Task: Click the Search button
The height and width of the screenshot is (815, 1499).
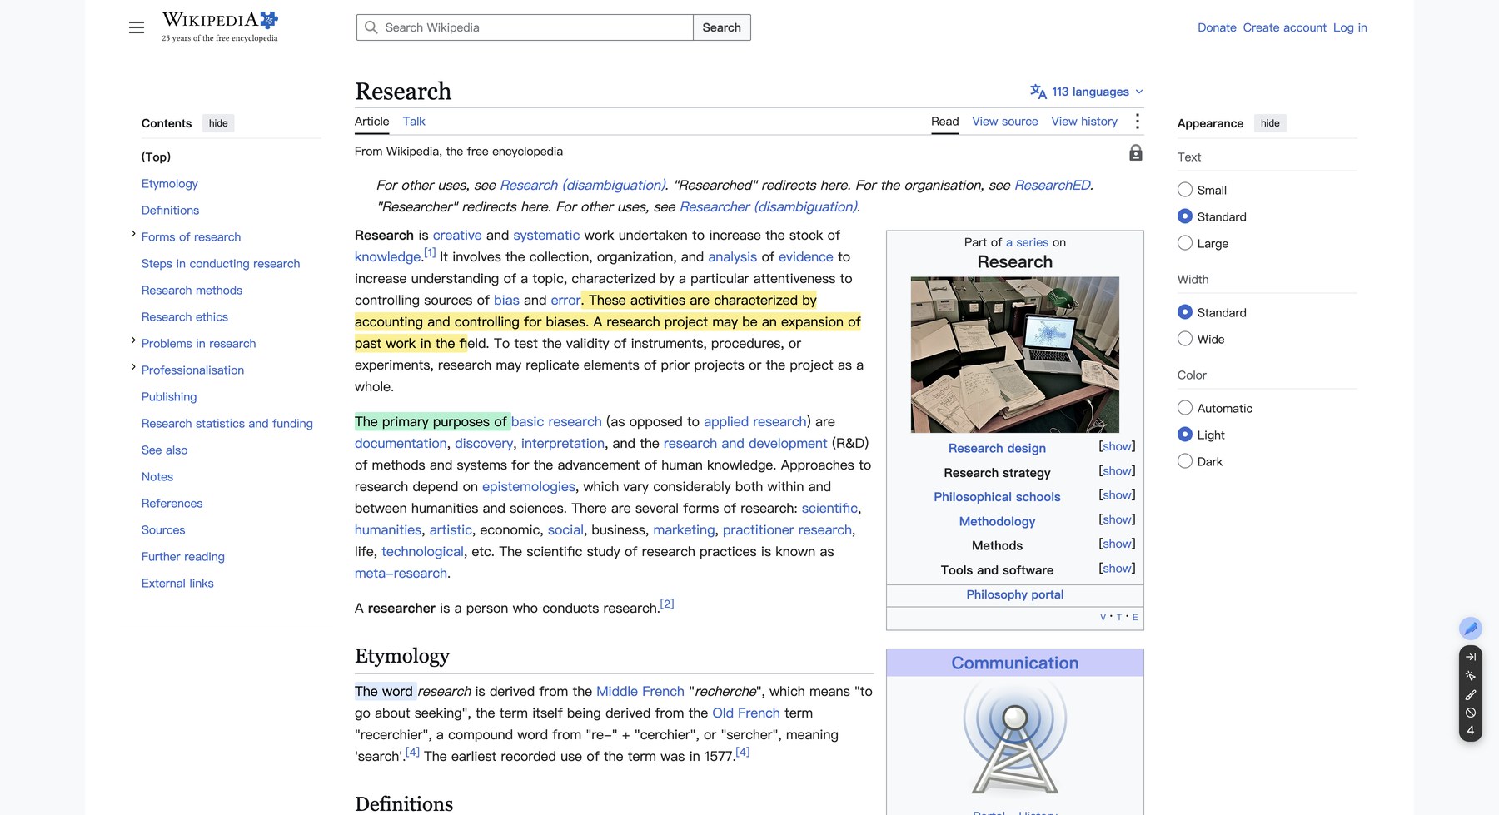Action: pos(721,27)
